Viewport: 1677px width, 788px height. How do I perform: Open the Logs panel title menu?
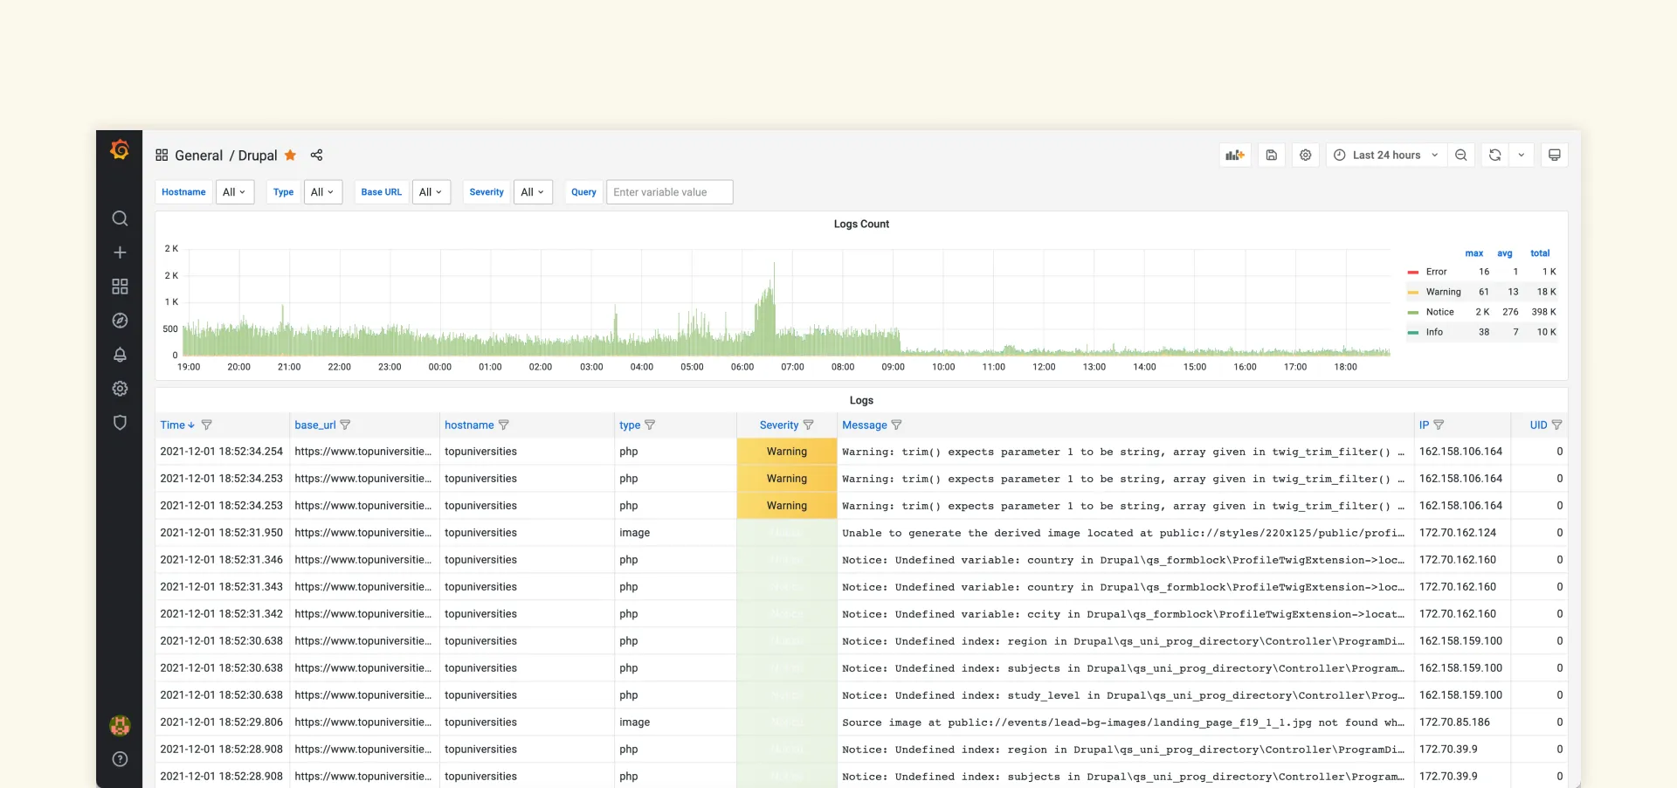[861, 400]
